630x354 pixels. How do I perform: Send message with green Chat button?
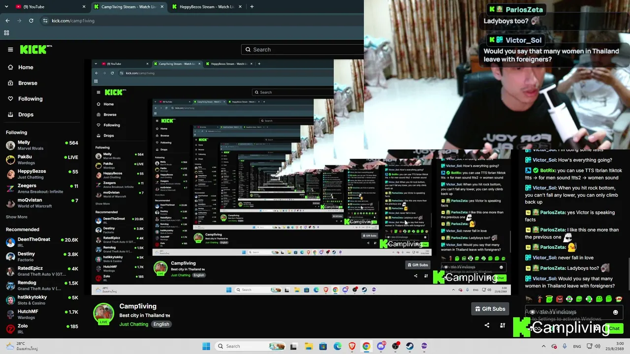(614, 328)
